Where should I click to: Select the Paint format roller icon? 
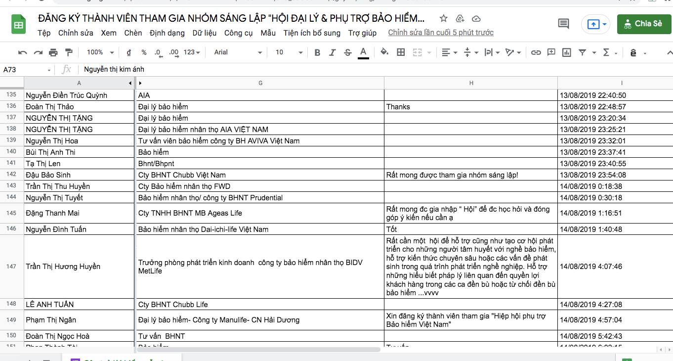69,52
